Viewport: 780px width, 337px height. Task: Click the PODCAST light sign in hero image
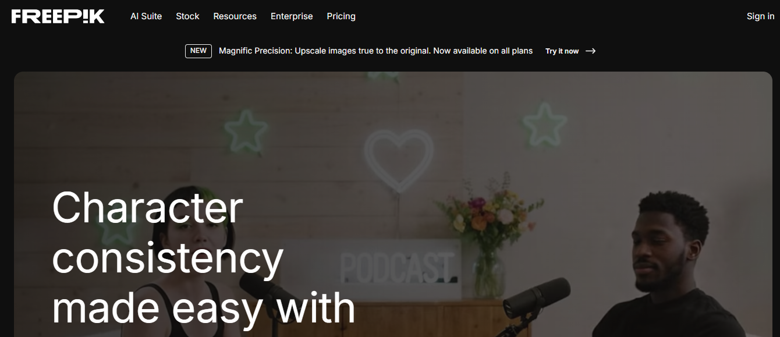[x=396, y=267]
